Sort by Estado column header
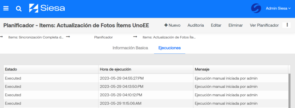 pyautogui.click(x=51, y=69)
